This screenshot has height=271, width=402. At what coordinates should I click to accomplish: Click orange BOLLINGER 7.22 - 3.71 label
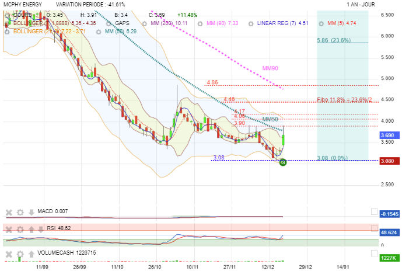(x=49, y=32)
